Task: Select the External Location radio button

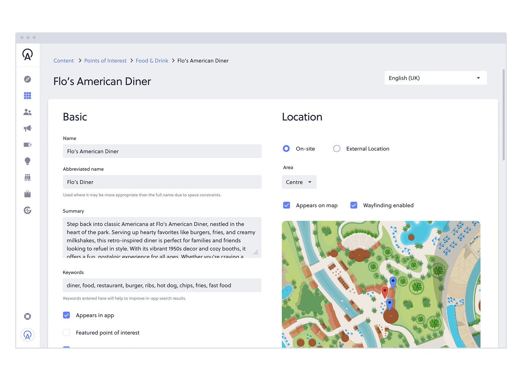Action: click(x=336, y=149)
